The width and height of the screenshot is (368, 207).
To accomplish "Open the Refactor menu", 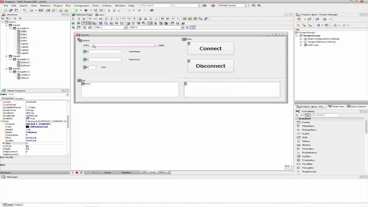I will pyautogui.click(x=45, y=5).
